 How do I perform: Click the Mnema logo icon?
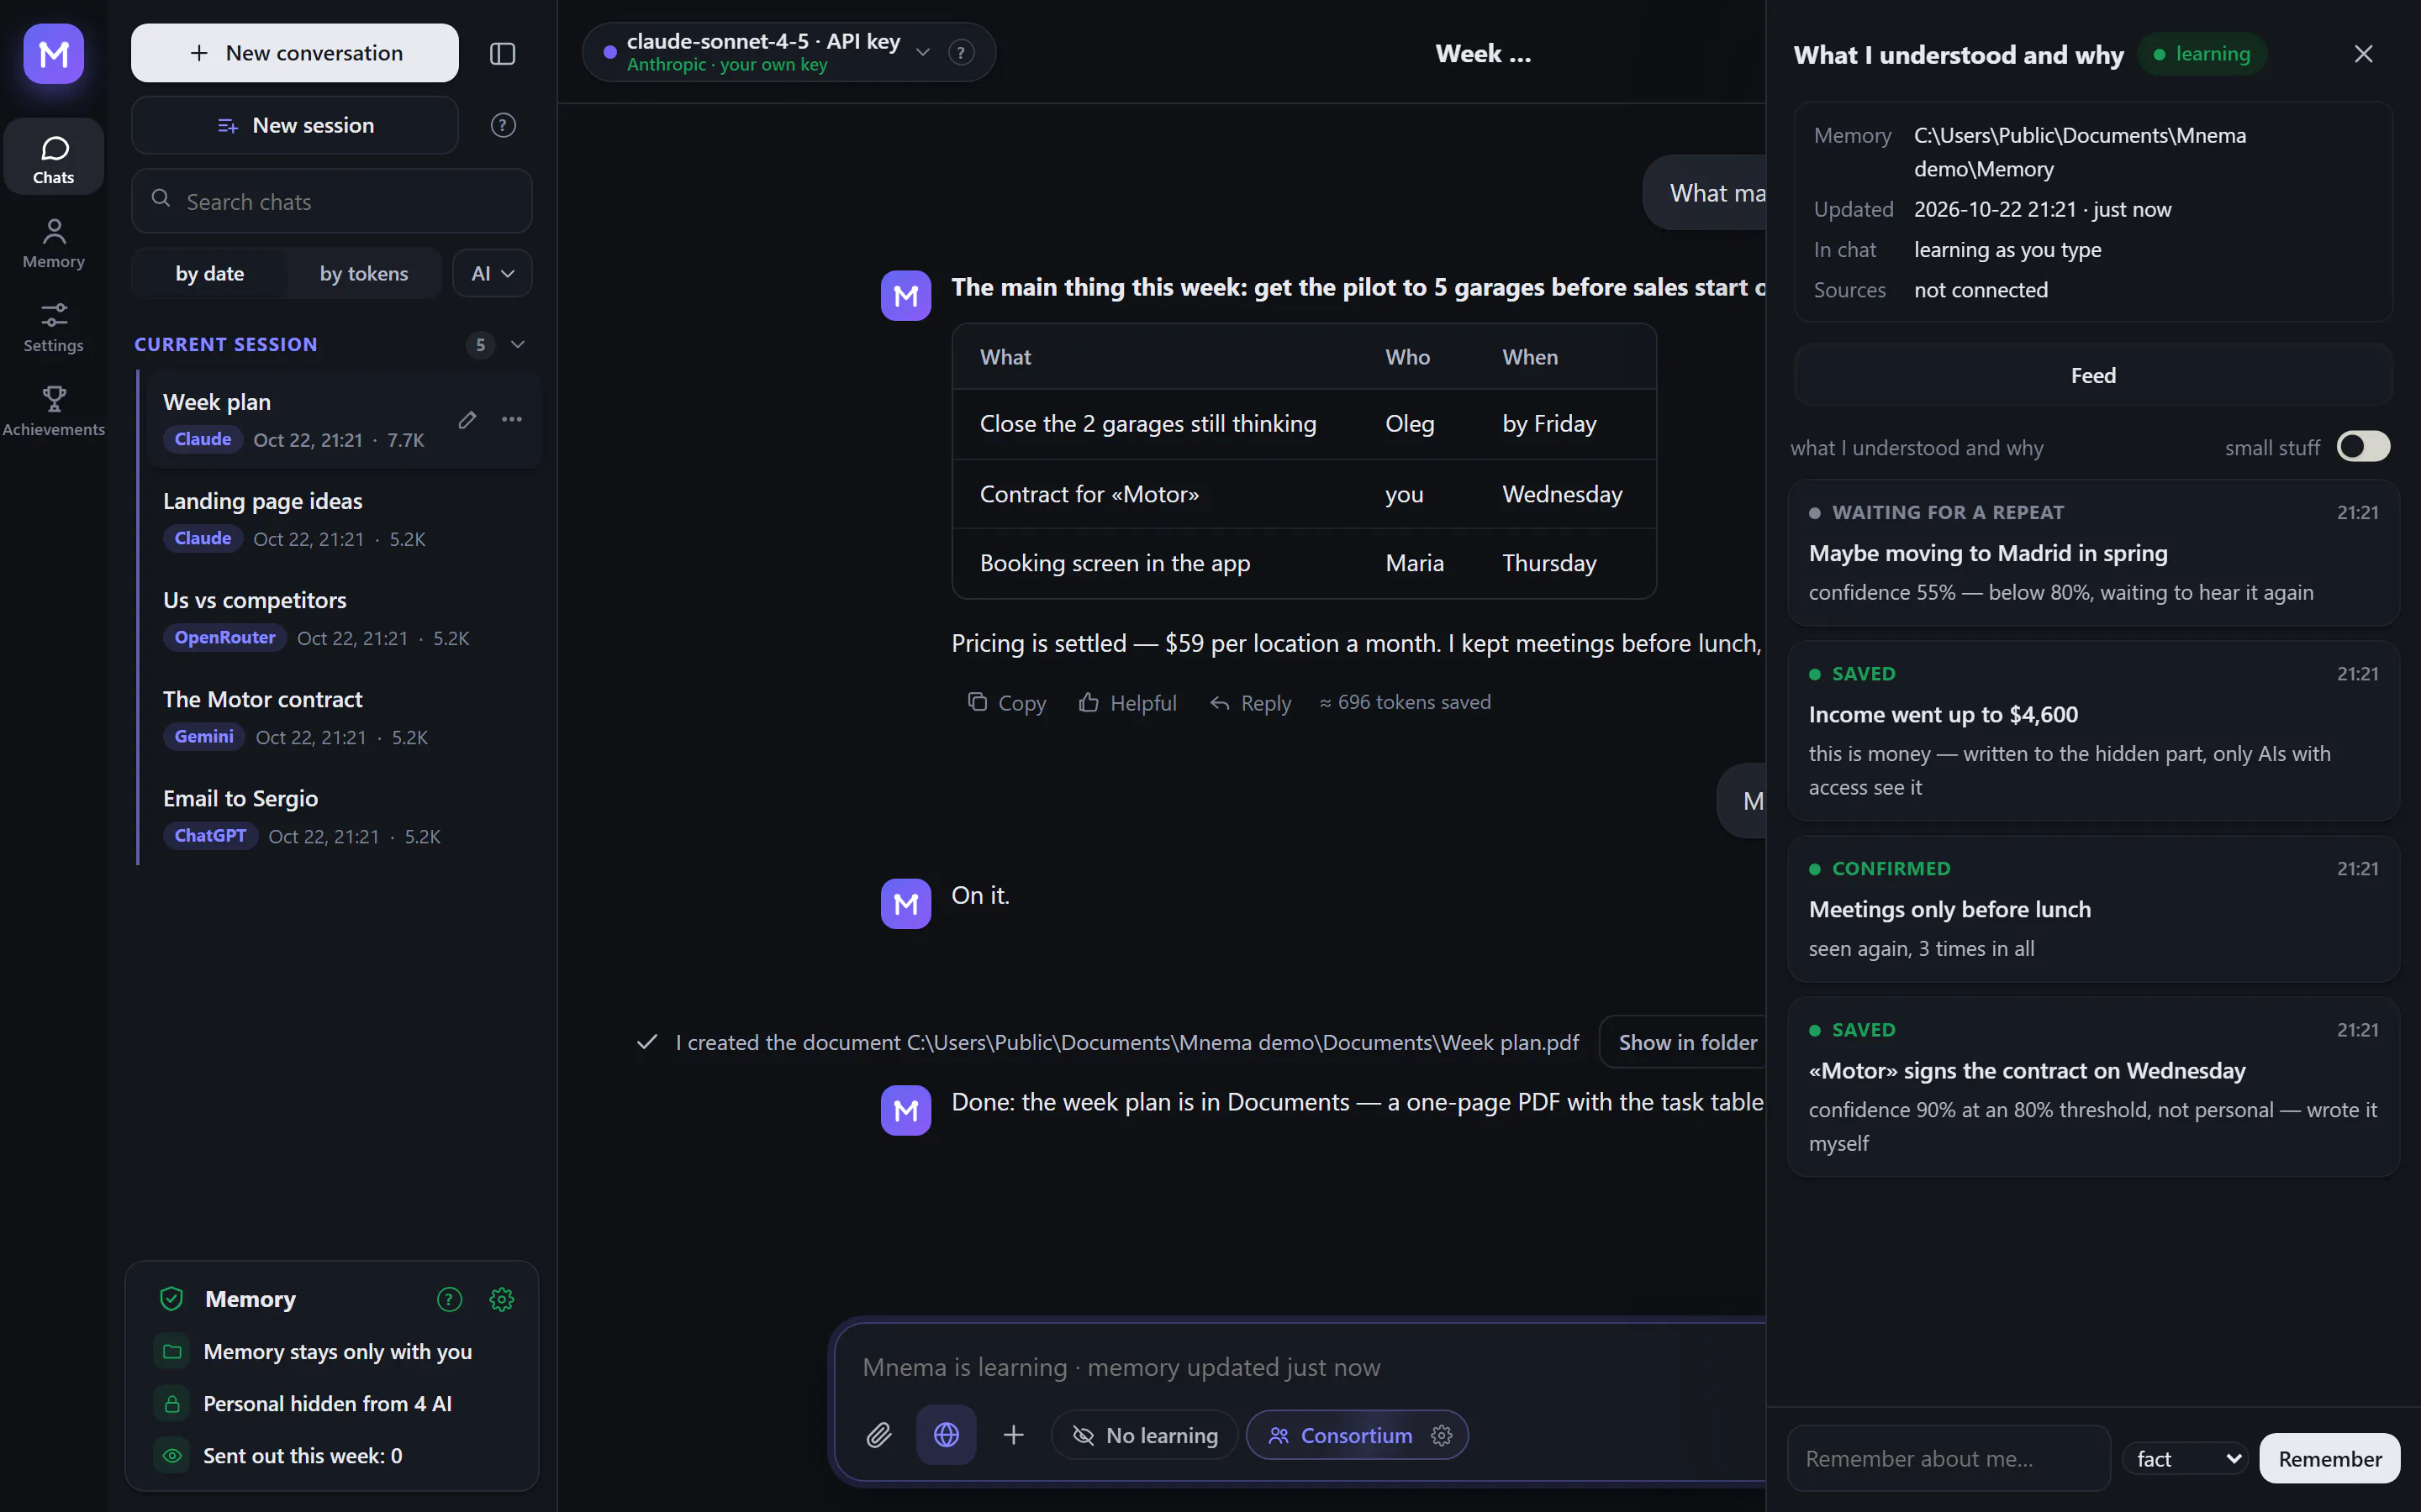tap(54, 53)
